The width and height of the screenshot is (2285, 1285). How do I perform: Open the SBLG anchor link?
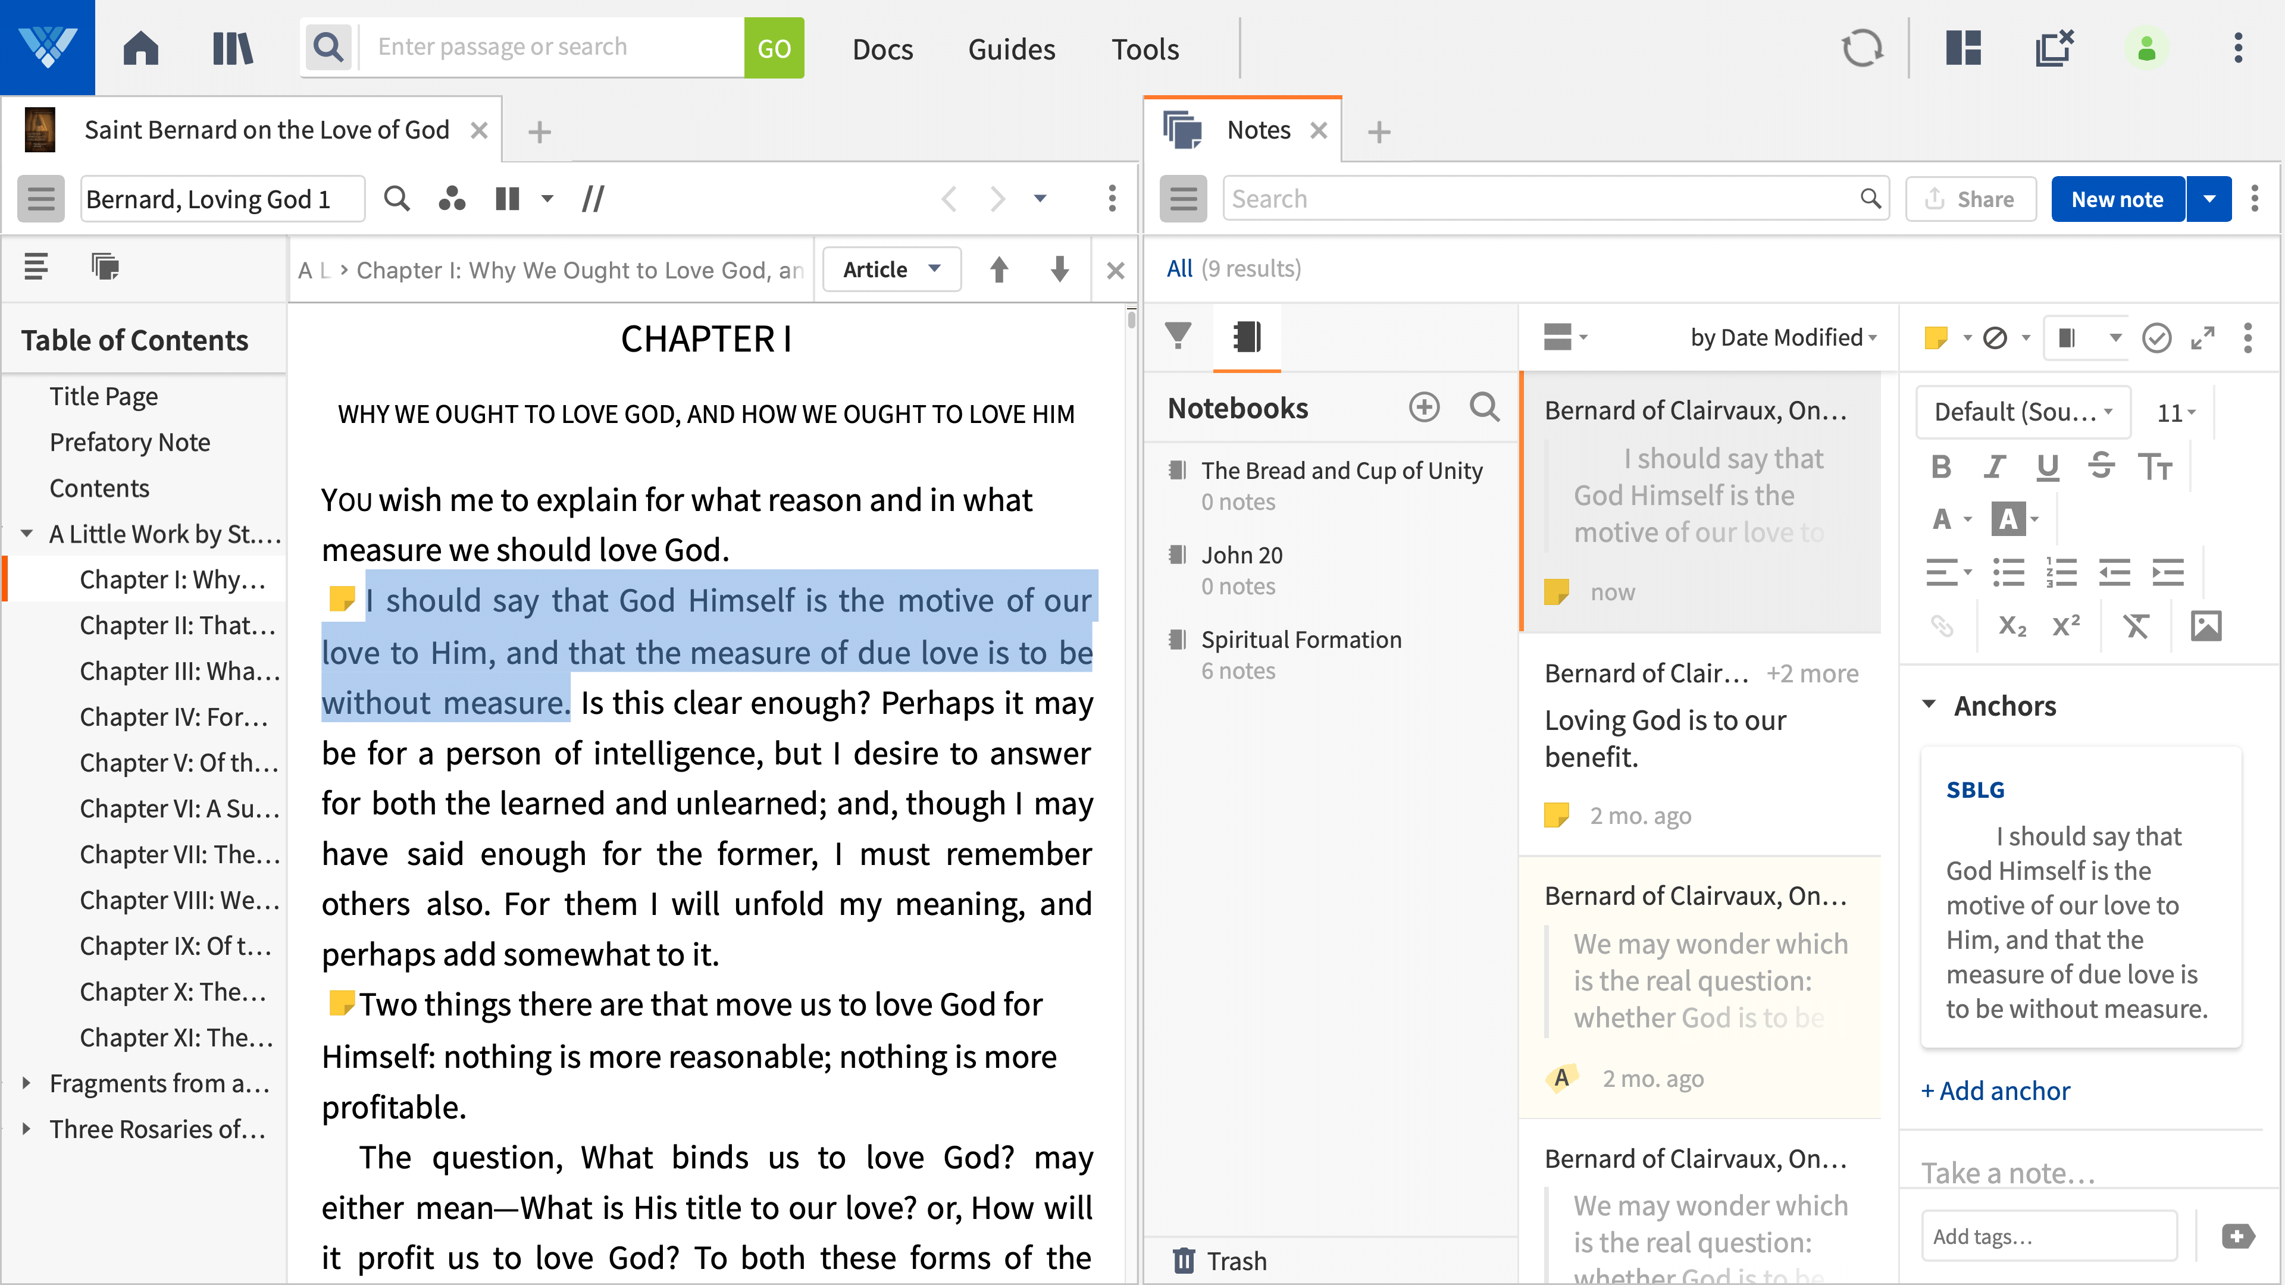(x=1974, y=789)
